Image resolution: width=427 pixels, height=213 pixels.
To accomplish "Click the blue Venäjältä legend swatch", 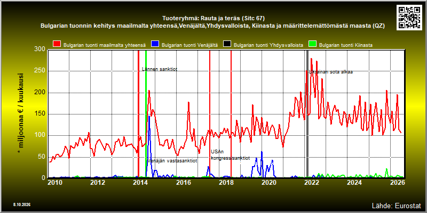I will 155,45.
